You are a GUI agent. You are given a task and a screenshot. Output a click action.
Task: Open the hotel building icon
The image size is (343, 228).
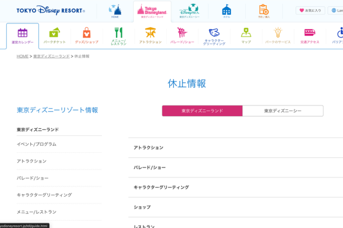(x=226, y=11)
